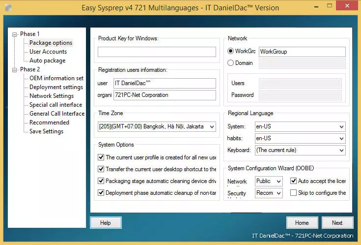Image resolution: width=361 pixels, height=245 pixels.
Task: Collapse the Phase 1 tree node
Action: [x=15, y=34]
